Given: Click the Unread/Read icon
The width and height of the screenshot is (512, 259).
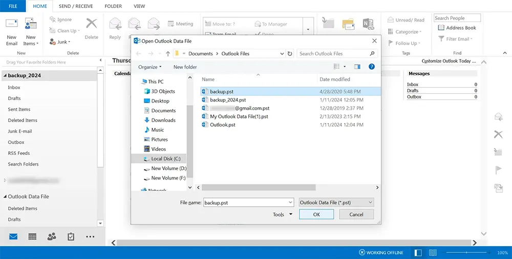Looking at the screenshot, I should [x=391, y=20].
